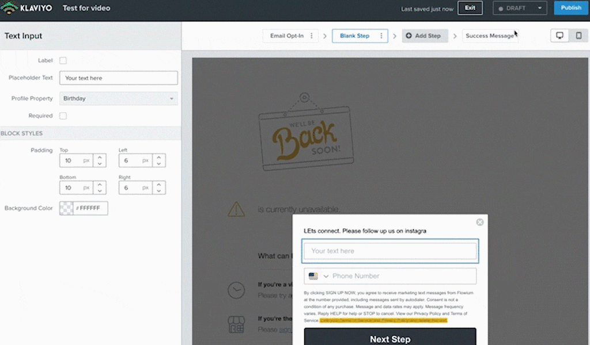Open Email Opt-In step options menu

[x=312, y=36]
